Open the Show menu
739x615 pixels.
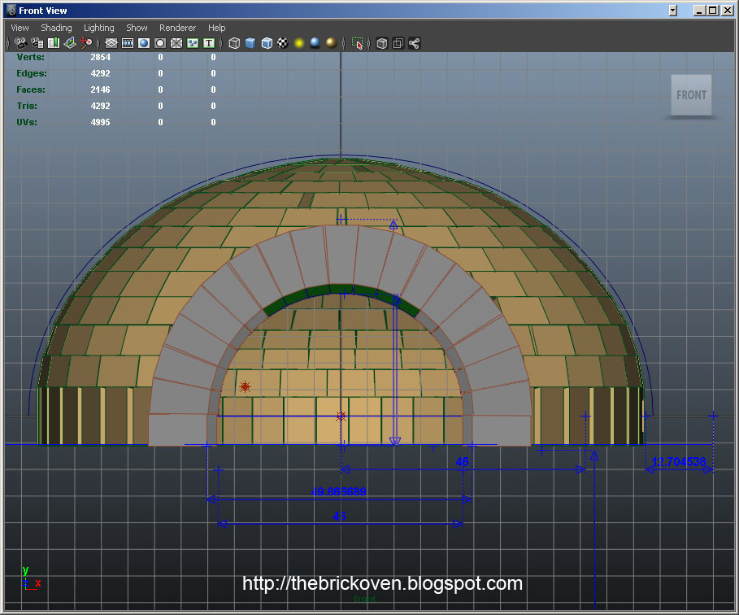(x=136, y=27)
